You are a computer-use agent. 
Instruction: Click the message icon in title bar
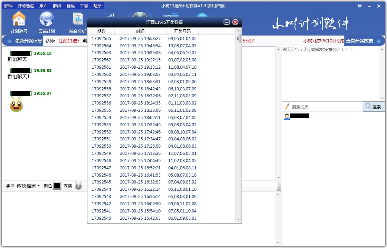360,6
